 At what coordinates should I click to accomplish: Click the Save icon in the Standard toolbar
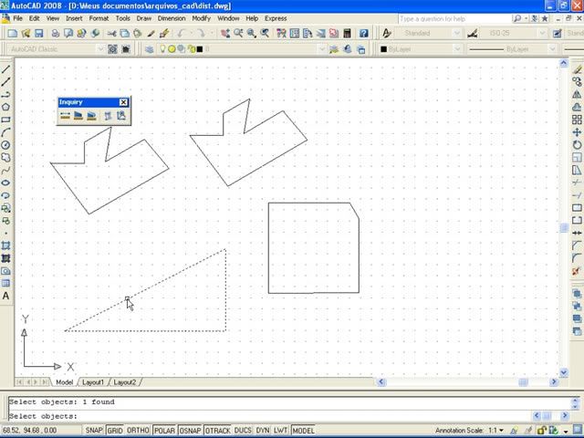click(38, 34)
